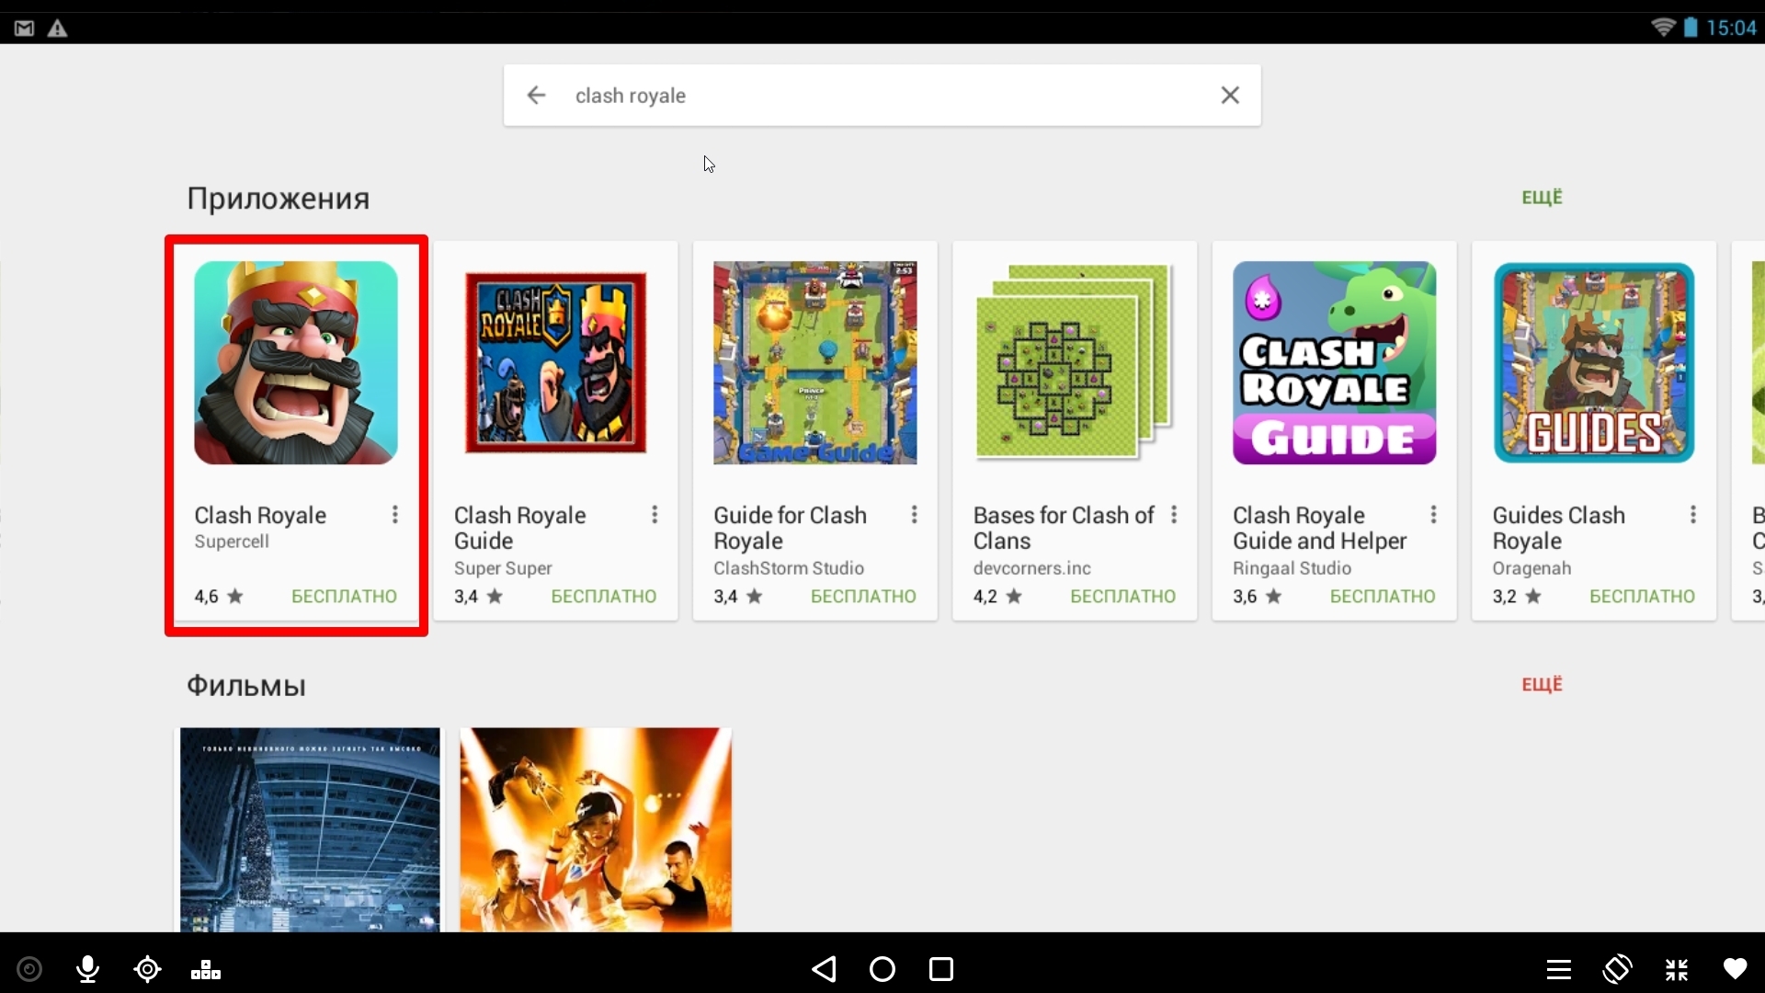Click the back arrow in search bar
The image size is (1765, 993).
tap(536, 95)
